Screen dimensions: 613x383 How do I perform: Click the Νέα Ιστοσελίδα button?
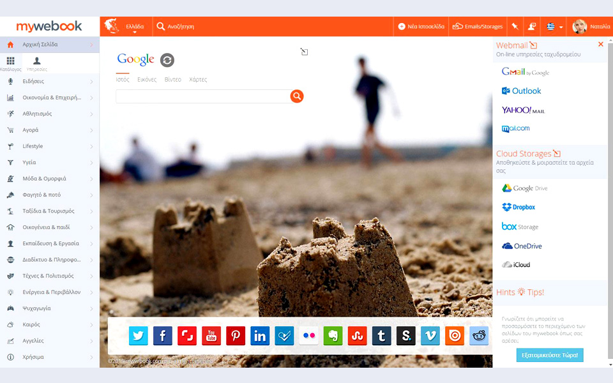point(421,27)
